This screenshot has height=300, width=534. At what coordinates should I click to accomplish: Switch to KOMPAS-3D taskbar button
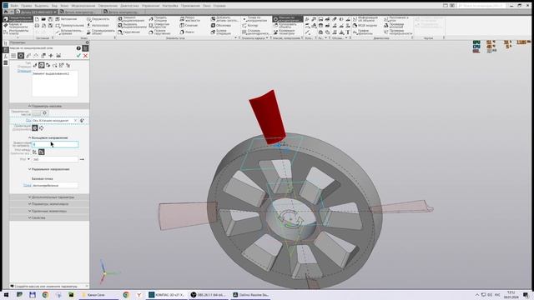coord(167,295)
